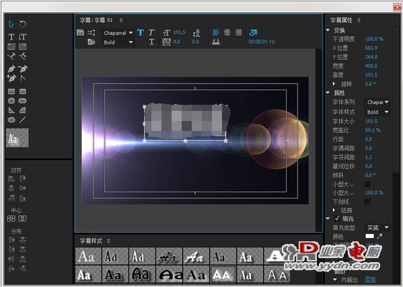403x287 pixels.
Task: Click the white fill color swatch
Action: click(369, 236)
